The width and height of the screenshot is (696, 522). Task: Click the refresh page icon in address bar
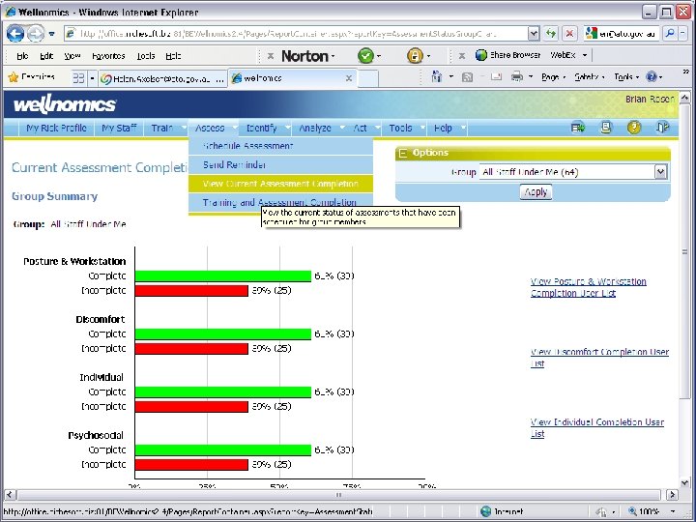(x=551, y=33)
